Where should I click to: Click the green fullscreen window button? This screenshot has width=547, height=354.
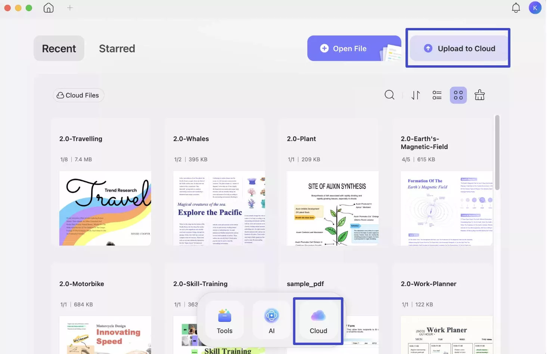[x=29, y=8]
